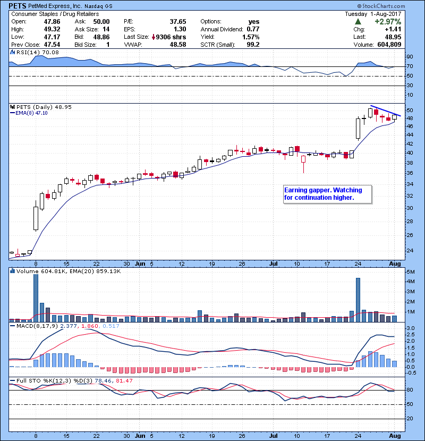Select the PETS ticker symbol in the header

pos(18,6)
